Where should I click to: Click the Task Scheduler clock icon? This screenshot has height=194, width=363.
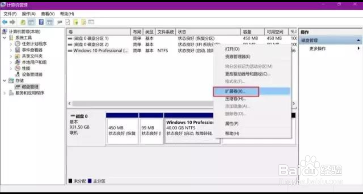click(17, 44)
